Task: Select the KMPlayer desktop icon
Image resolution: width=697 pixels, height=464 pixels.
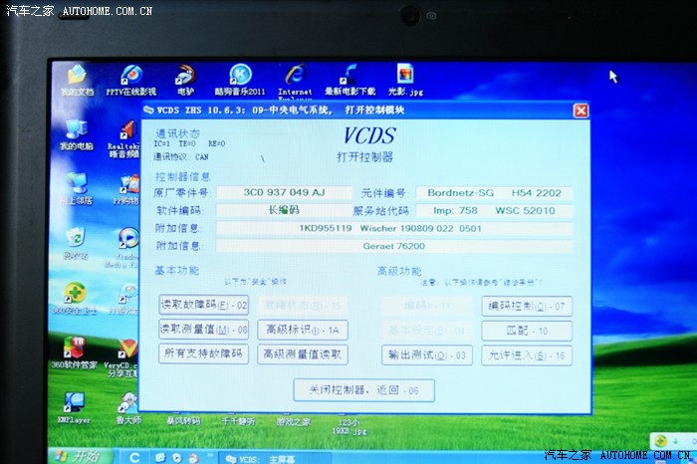Action: (74, 408)
